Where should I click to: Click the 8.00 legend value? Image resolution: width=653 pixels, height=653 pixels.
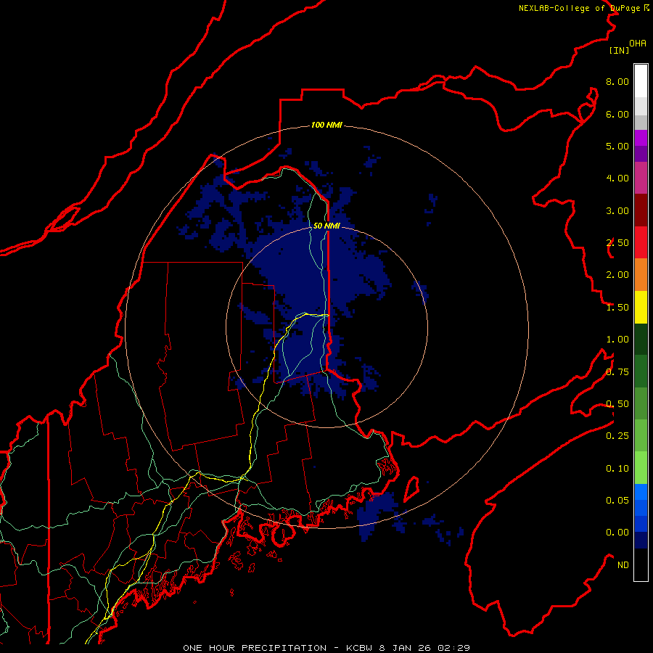[x=617, y=81]
